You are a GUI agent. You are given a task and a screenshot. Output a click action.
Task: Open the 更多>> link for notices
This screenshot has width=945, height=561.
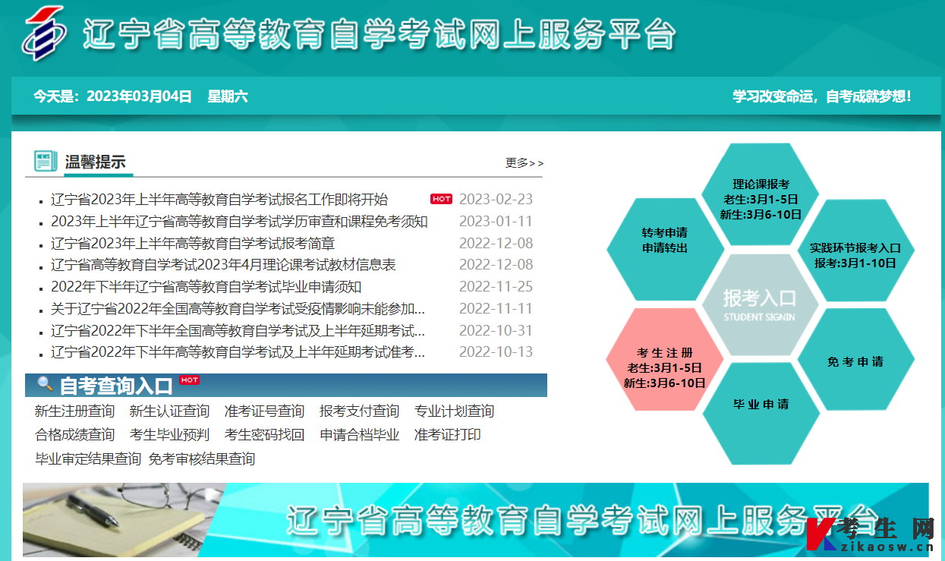[x=524, y=162]
